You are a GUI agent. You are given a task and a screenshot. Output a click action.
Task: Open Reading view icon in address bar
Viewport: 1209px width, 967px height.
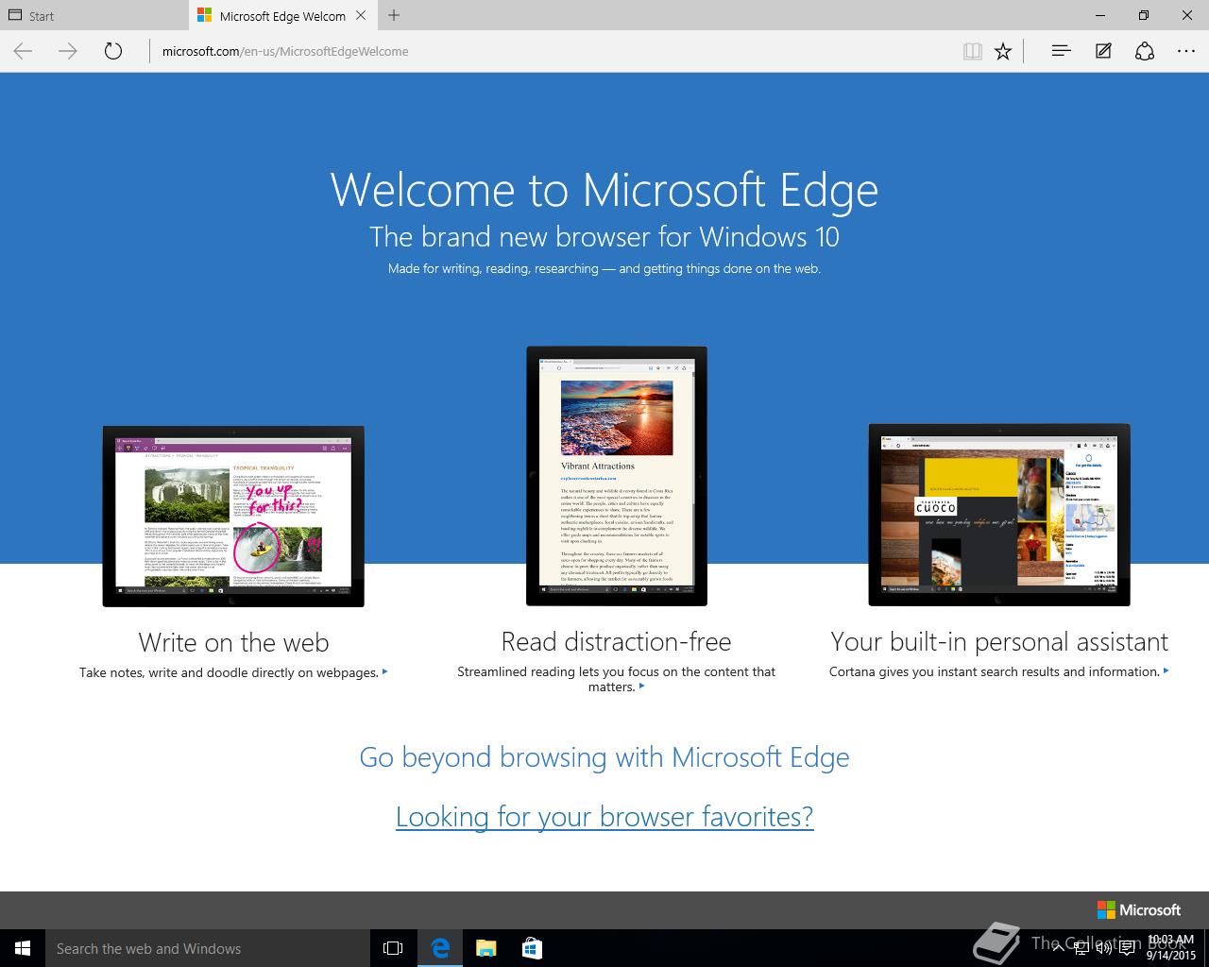pos(972,52)
